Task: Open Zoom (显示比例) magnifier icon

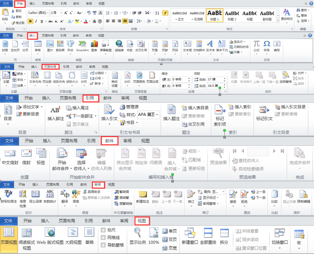Action: [x=137, y=233]
